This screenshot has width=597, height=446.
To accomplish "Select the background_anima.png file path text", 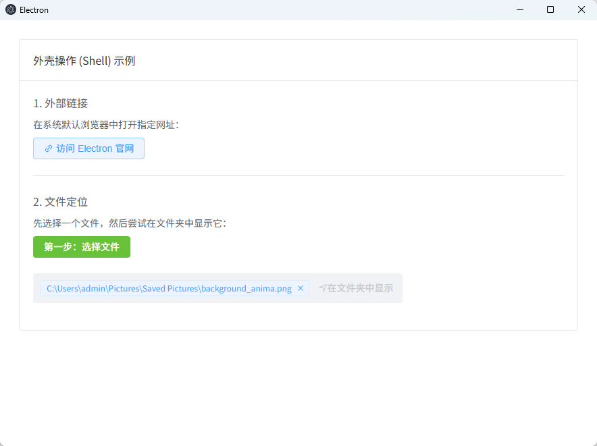I will tap(169, 288).
